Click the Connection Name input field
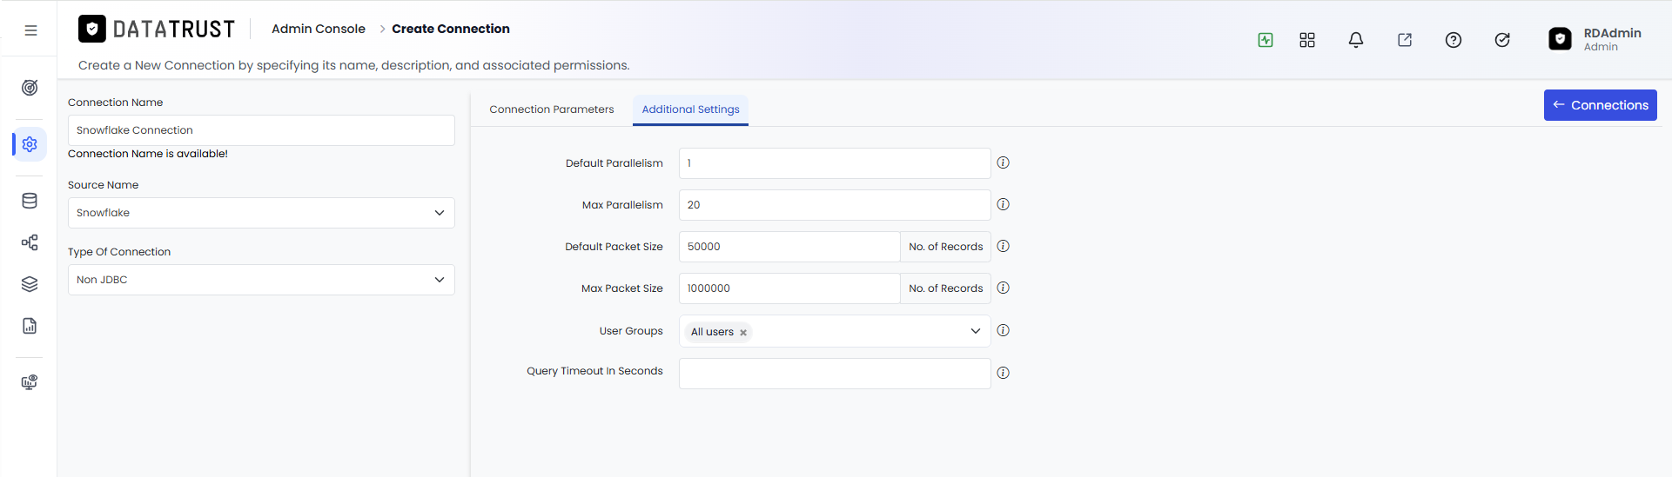 261,130
